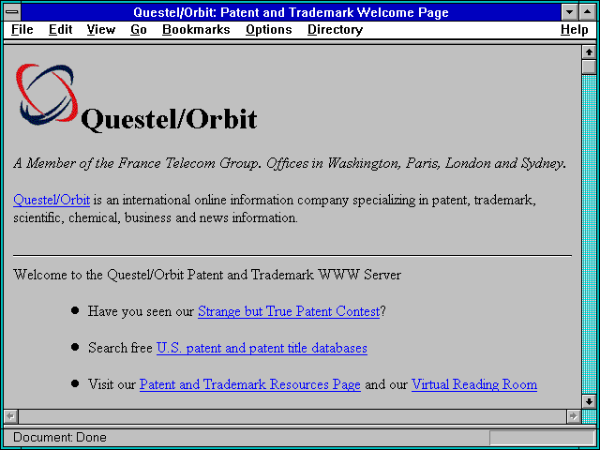Screen dimensions: 600x450
Task: Click the Questel/Orbit hyperlink in the paragraph
Action: pos(52,200)
